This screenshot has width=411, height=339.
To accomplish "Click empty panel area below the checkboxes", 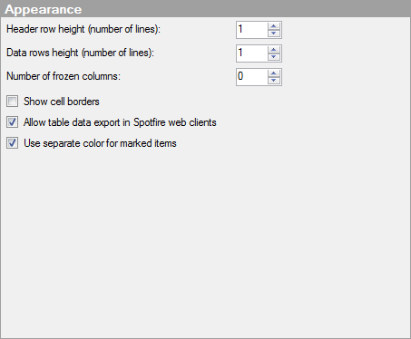I will pyautogui.click(x=206, y=242).
